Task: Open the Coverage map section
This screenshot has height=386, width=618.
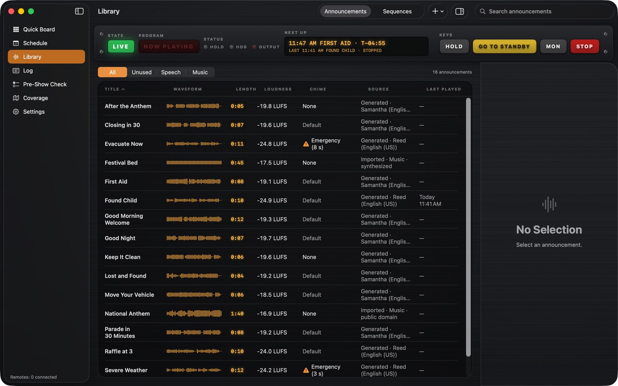Action: [x=46, y=98]
